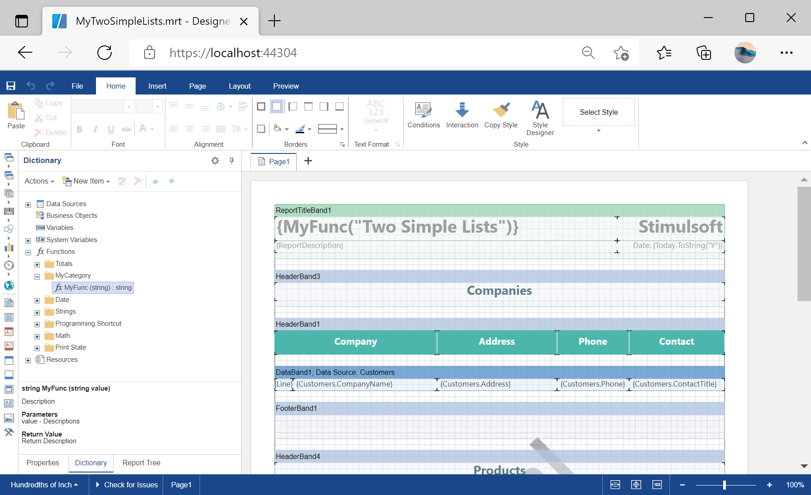Select the chart component in sidebar

pos(9,247)
